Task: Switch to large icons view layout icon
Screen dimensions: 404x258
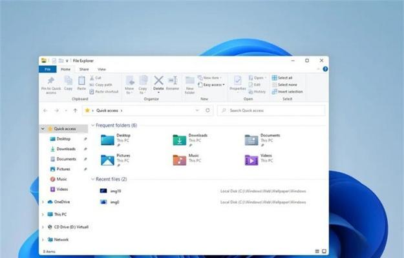Action: tap(324, 251)
